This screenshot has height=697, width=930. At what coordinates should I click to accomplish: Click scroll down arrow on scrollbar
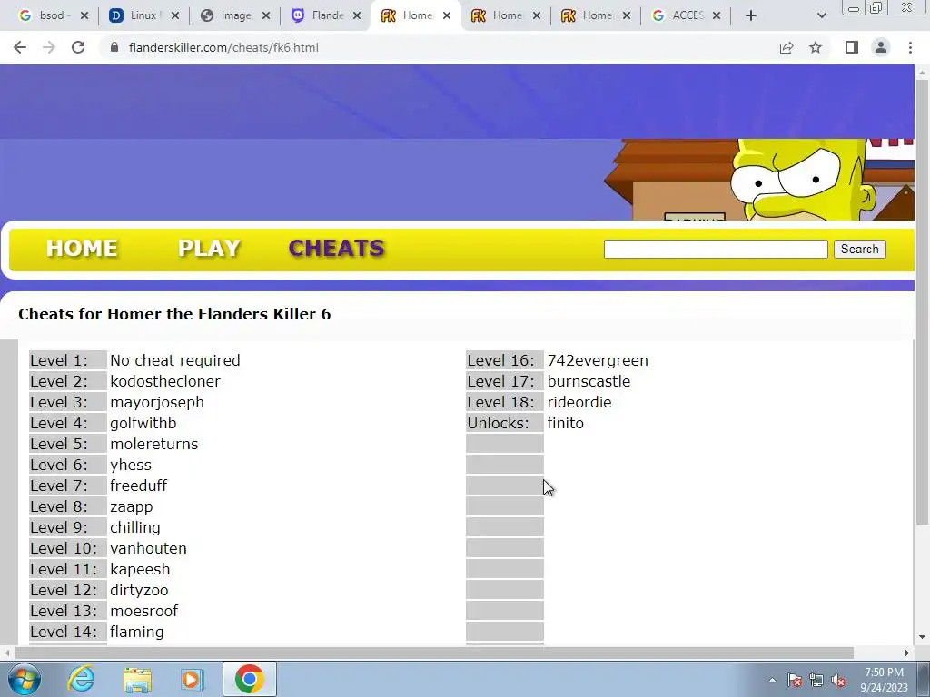coord(922,637)
